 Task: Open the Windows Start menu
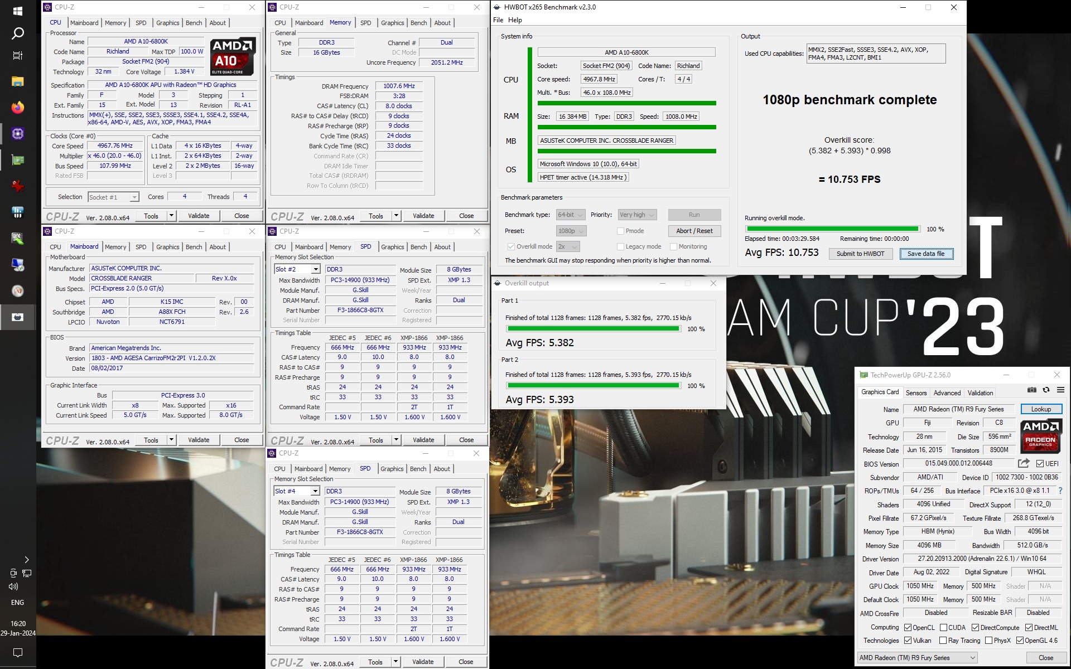[x=18, y=11]
